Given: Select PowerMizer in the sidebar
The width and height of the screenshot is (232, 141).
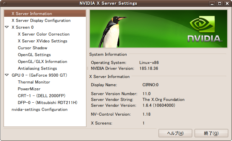Looking at the screenshot, I should tap(29, 89).
